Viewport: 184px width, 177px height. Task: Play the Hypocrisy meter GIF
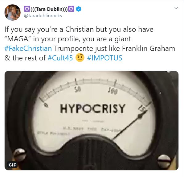pyautogui.click(x=92, y=121)
